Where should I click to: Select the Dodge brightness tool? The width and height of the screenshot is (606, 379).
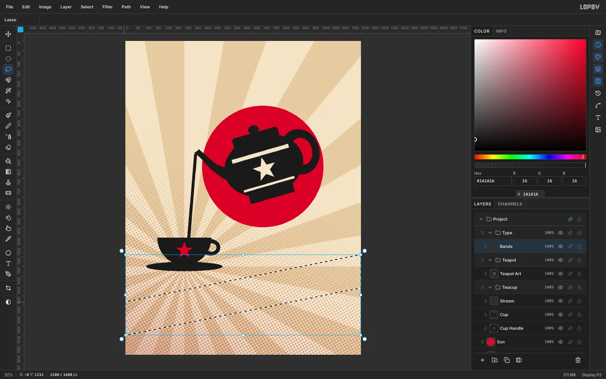tap(8, 207)
